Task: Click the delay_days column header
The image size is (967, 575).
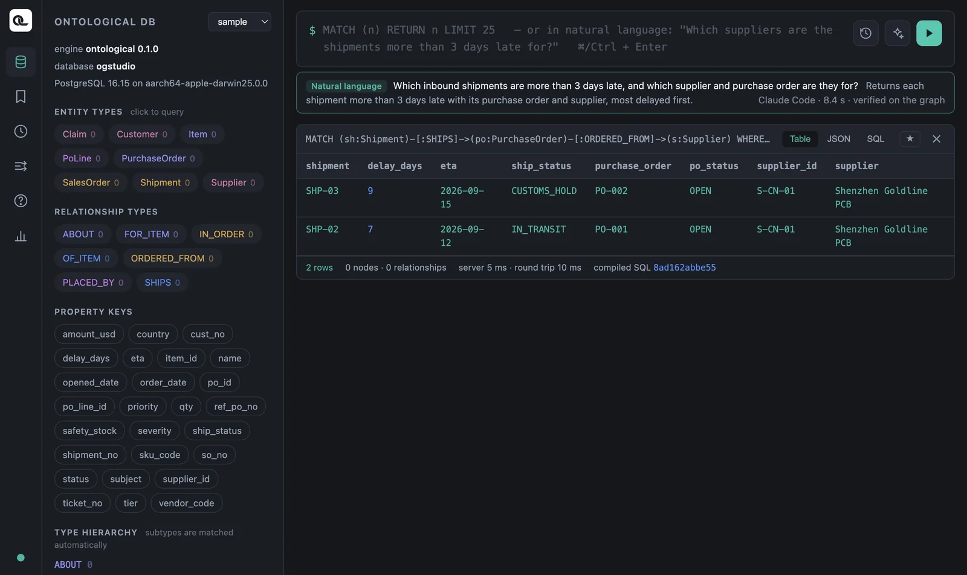Action: coord(395,166)
